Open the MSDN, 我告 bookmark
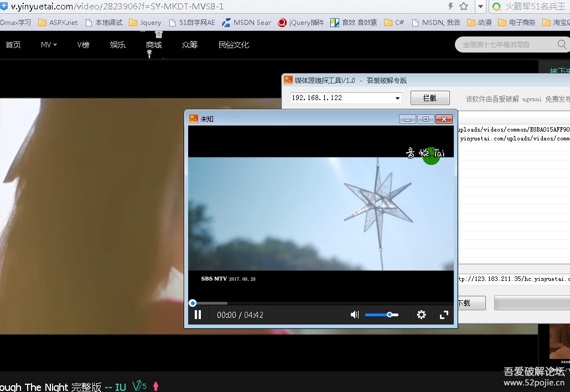 click(436, 23)
